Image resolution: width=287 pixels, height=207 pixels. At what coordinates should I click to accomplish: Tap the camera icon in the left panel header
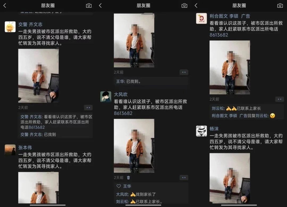89,6
